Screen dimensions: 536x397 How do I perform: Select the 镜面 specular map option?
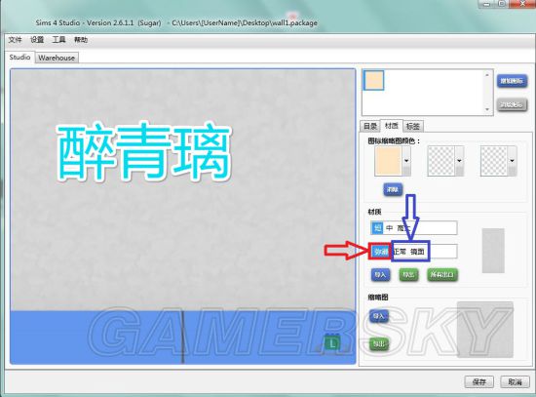point(417,252)
